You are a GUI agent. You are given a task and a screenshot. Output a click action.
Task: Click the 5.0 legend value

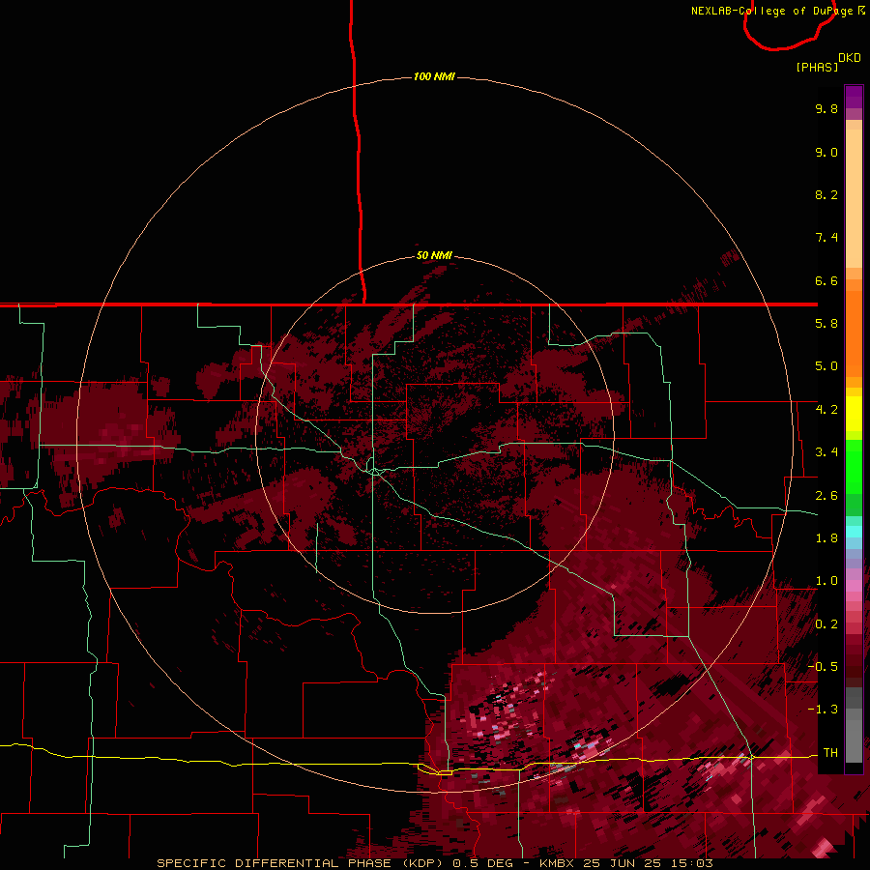click(826, 366)
